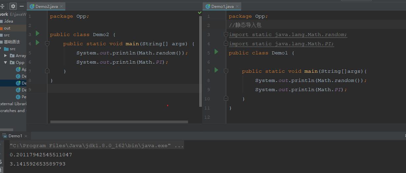Viewport: 406px width, 173px height.
Task: Collapse the Opp package folder
Action: [x=6, y=63]
